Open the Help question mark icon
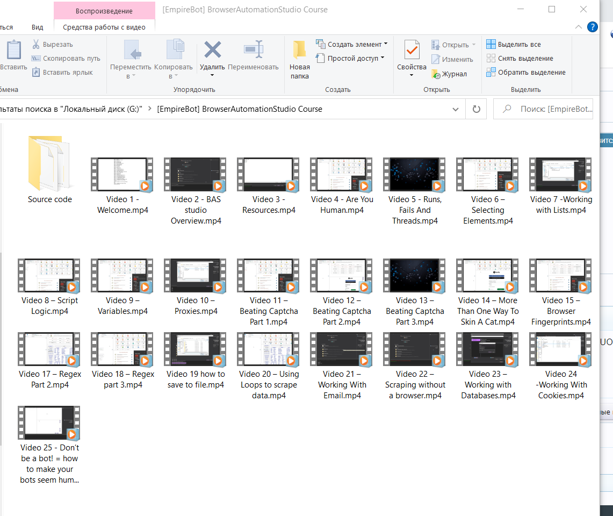 click(x=593, y=27)
